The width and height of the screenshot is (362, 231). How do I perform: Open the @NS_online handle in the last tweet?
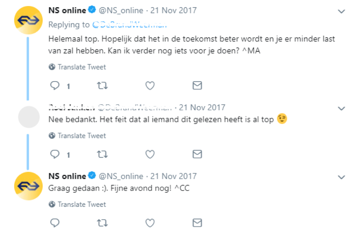[x=121, y=176]
